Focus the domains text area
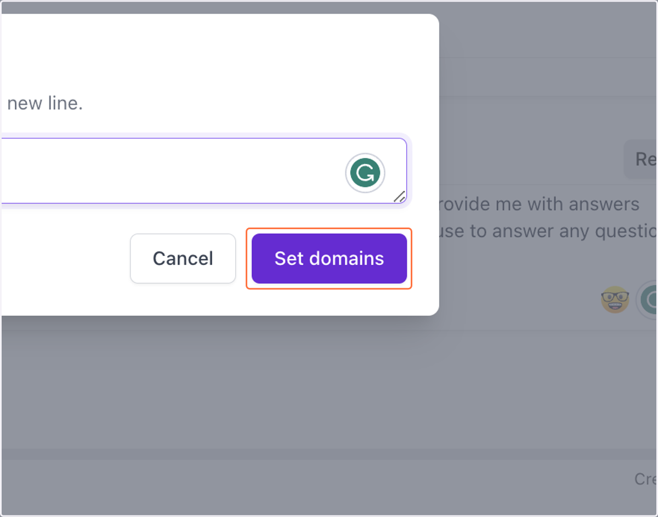Image resolution: width=658 pixels, height=517 pixels. 203,171
